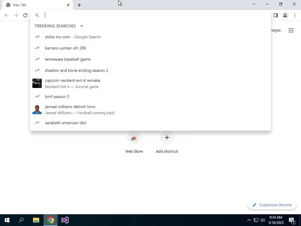Open Windows taskbar search
The height and width of the screenshot is (226, 301).
(x=21, y=220)
